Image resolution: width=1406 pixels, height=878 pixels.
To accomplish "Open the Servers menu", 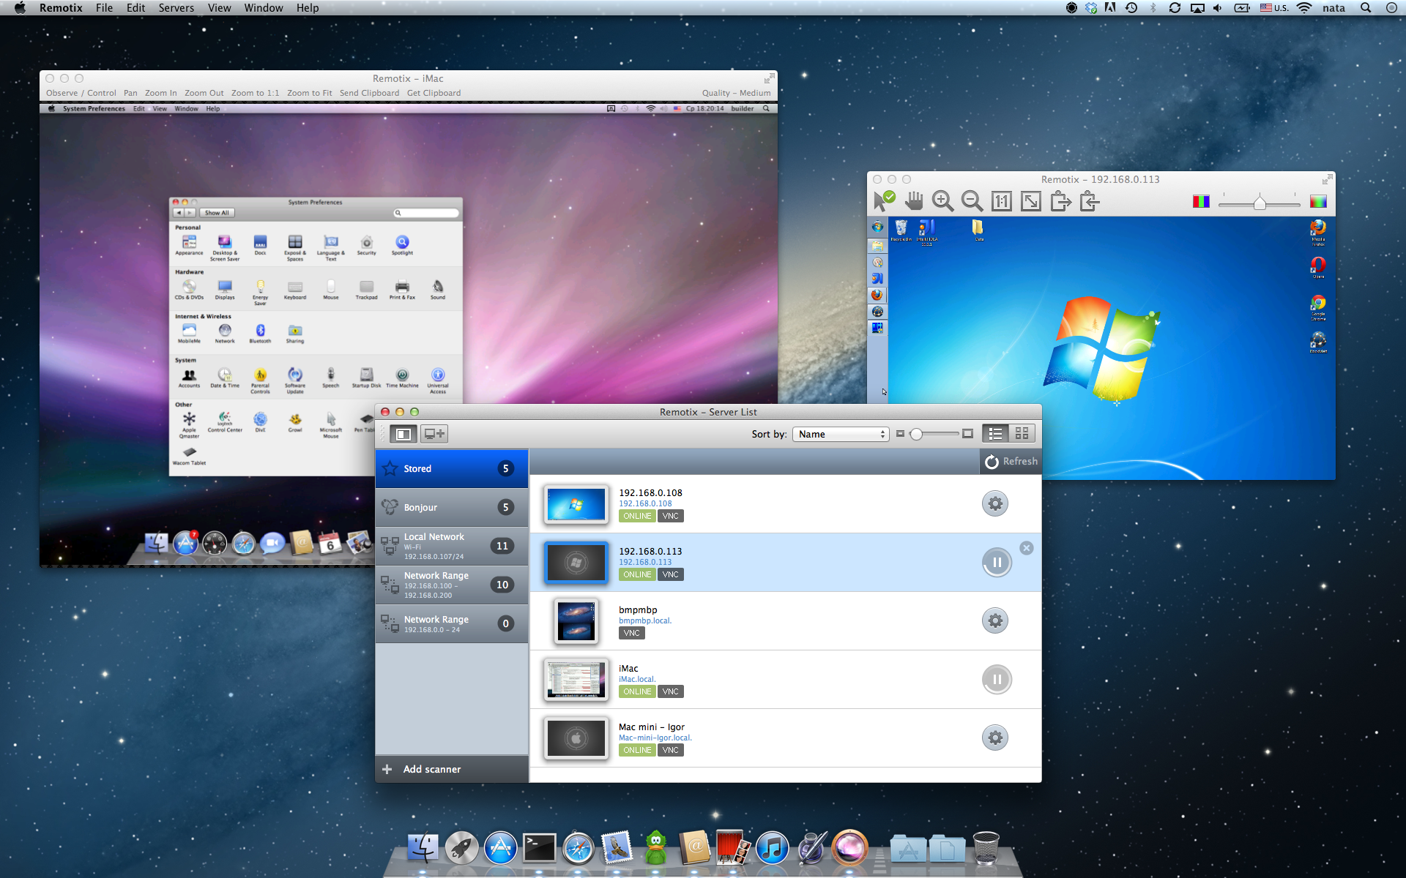I will [176, 8].
